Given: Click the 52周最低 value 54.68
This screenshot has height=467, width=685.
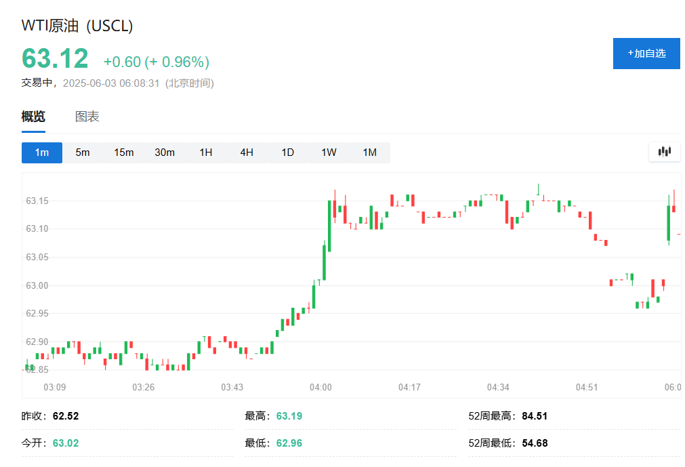Looking at the screenshot, I should point(535,443).
